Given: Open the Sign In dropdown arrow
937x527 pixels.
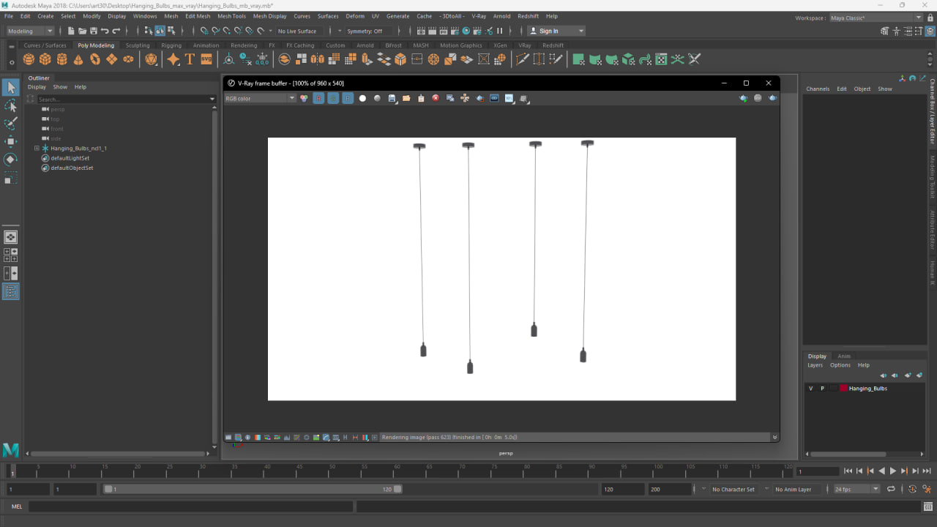Looking at the screenshot, I should [x=581, y=31].
